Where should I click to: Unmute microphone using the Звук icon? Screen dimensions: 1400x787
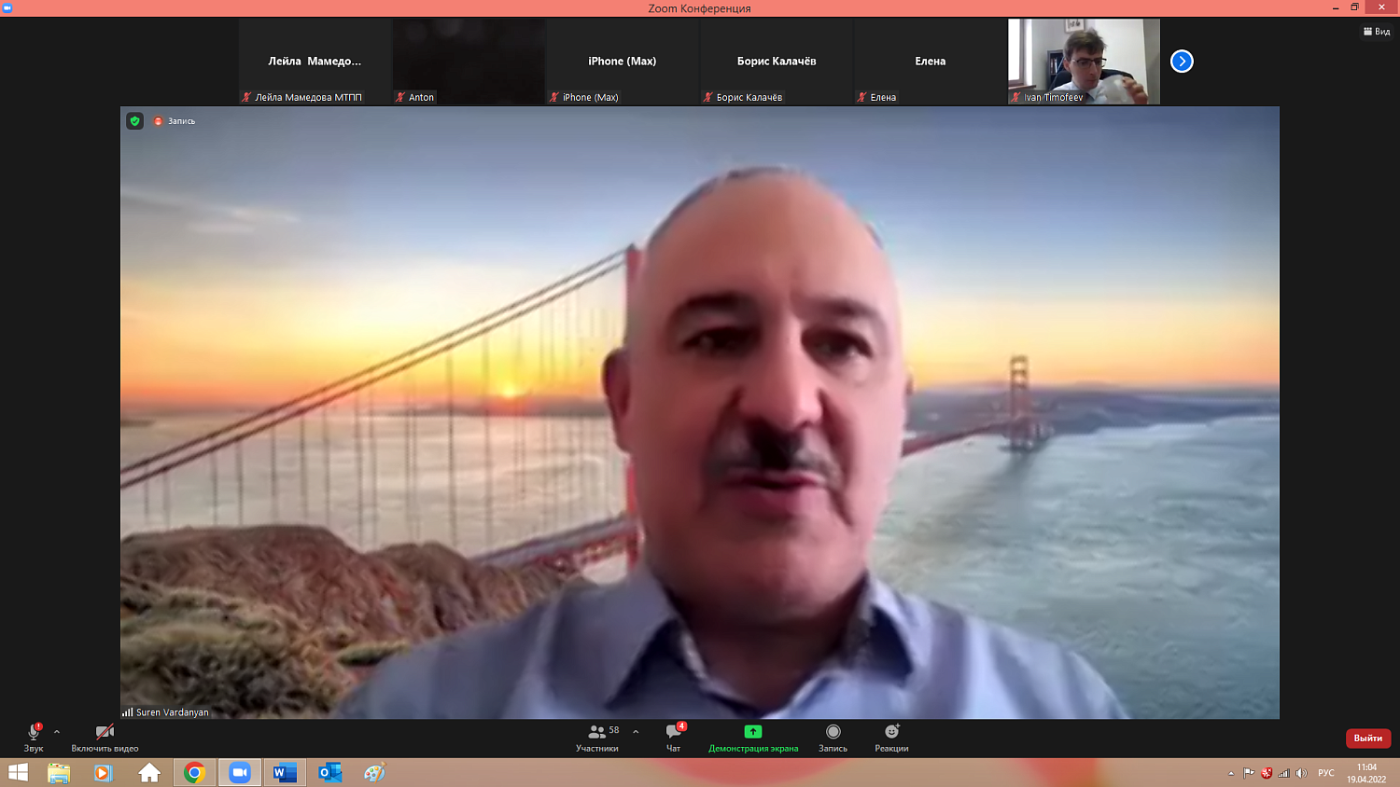[34, 733]
